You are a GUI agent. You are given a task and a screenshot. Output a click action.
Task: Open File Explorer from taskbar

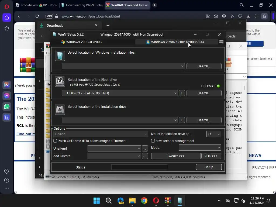coord(132,201)
